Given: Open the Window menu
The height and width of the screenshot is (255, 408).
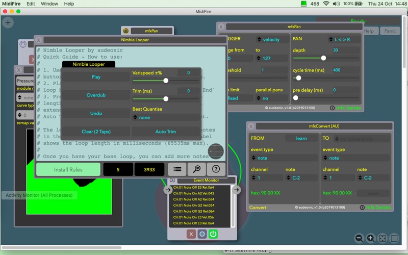Looking at the screenshot, I should tap(49, 4).
